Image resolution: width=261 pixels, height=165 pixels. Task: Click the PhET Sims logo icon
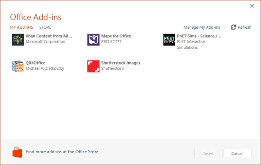tap(169, 40)
